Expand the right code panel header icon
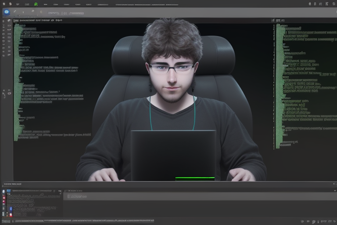The image size is (337, 225). pyautogui.click(x=273, y=20)
